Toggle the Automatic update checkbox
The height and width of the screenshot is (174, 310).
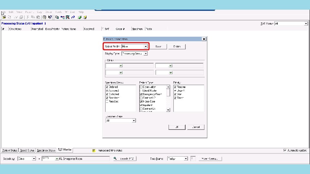click(x=285, y=150)
